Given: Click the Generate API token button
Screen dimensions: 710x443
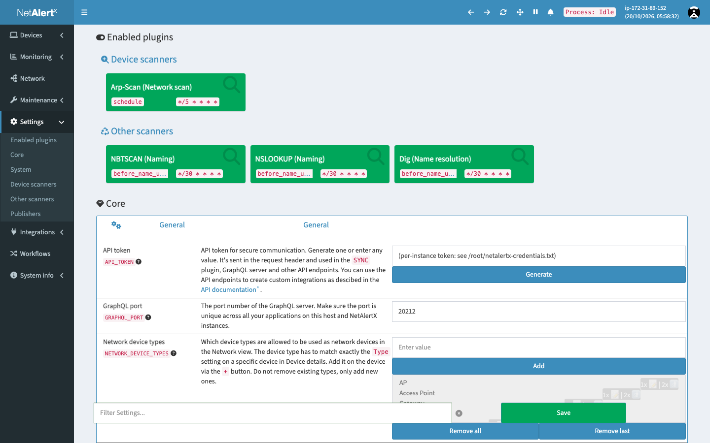Looking at the screenshot, I should click(538, 275).
